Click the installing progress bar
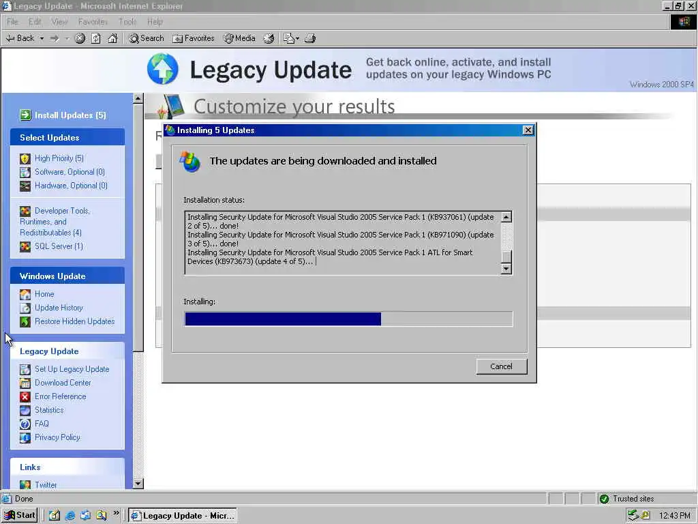Viewport: 698px width, 524px height. [x=348, y=319]
